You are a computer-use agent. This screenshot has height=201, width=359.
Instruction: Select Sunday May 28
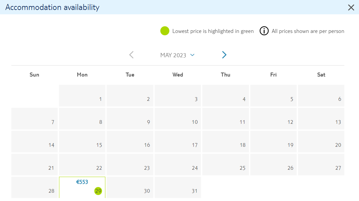[35, 187]
